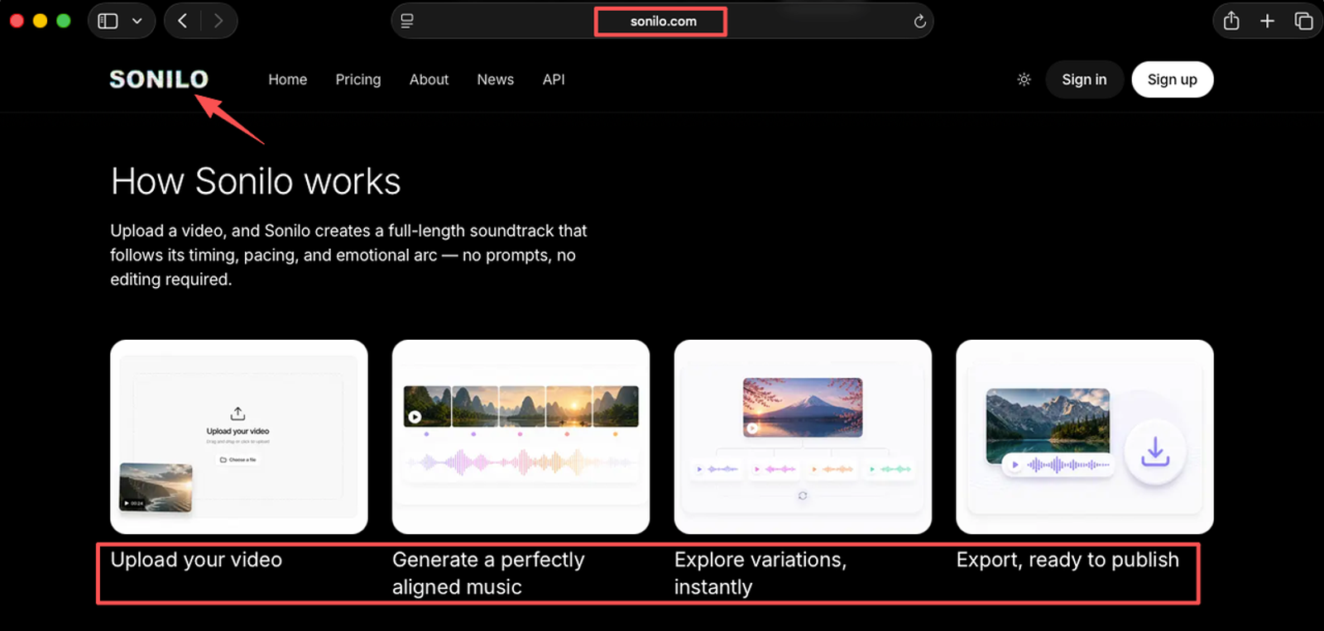Click "Upload your video" caption text
Screen dimensions: 1324x631
tap(196, 560)
